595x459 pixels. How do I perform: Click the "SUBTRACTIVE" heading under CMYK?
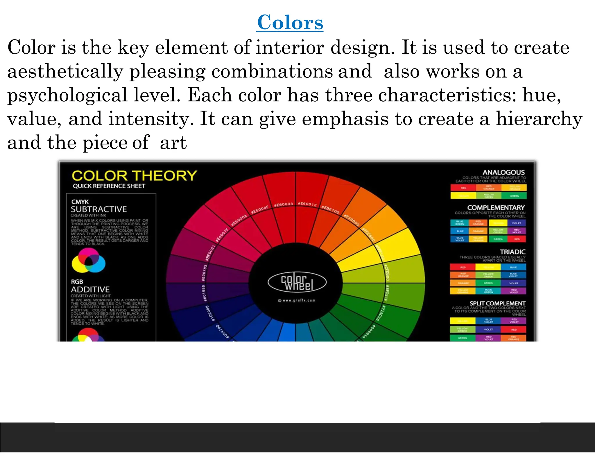99,209
